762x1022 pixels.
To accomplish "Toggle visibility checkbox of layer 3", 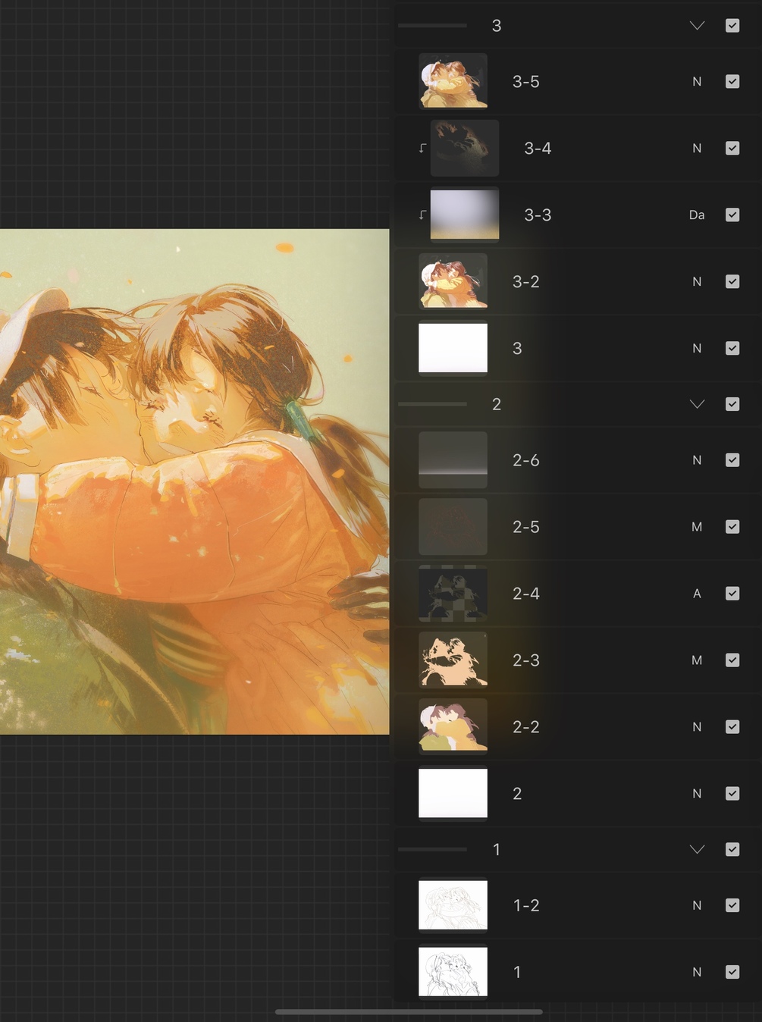I will point(732,348).
